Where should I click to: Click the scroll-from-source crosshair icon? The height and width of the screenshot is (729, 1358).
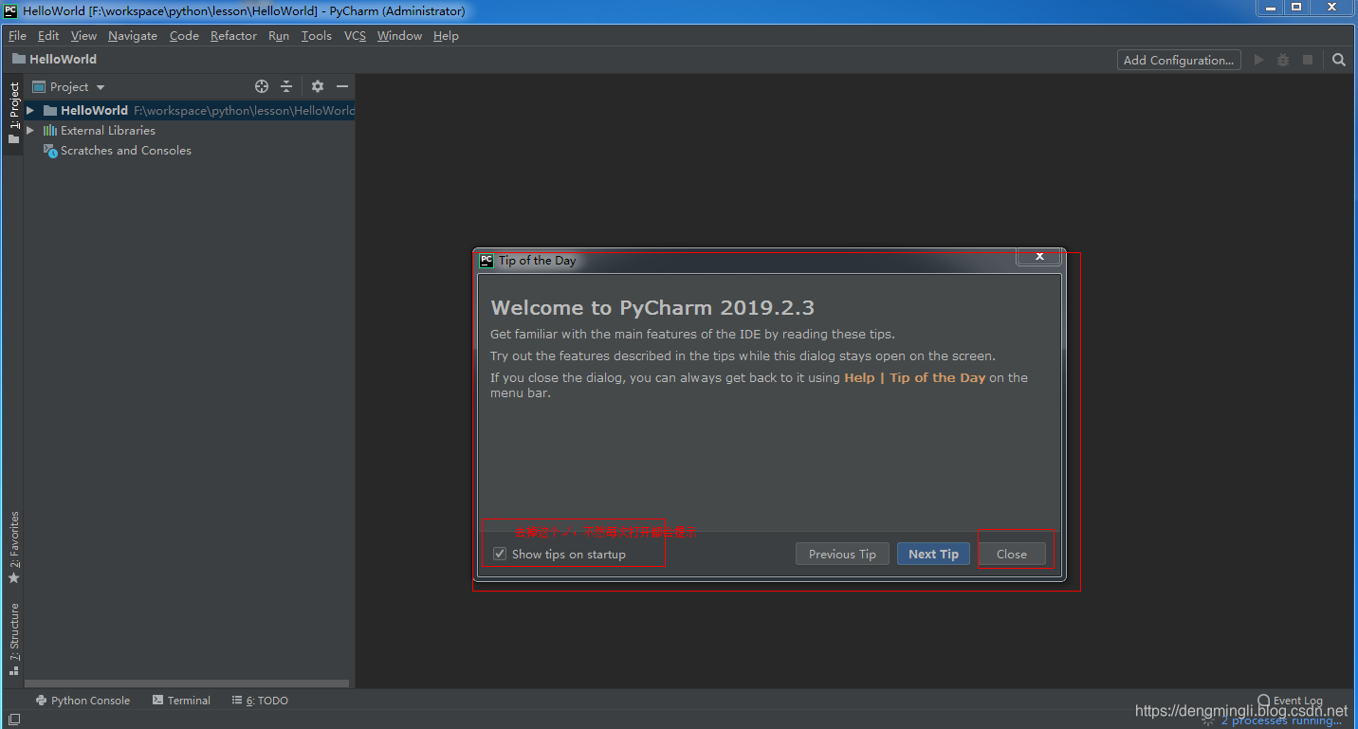[x=262, y=86]
